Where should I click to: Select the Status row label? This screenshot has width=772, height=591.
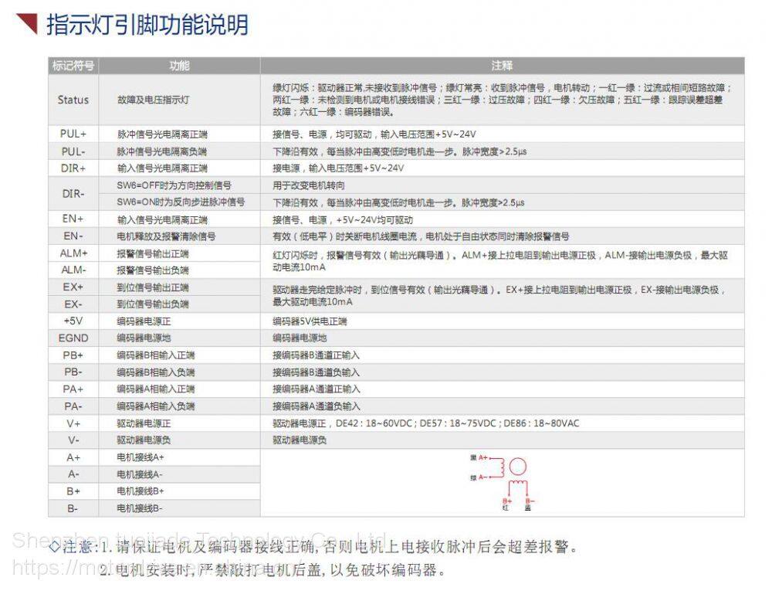tap(73, 100)
